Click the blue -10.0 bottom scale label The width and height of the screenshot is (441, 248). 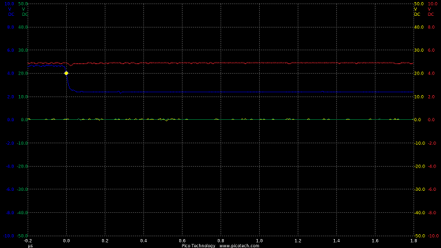9,236
